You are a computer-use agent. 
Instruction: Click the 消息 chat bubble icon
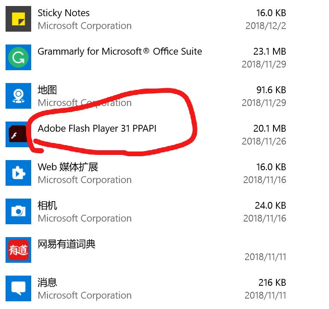coord(18,288)
